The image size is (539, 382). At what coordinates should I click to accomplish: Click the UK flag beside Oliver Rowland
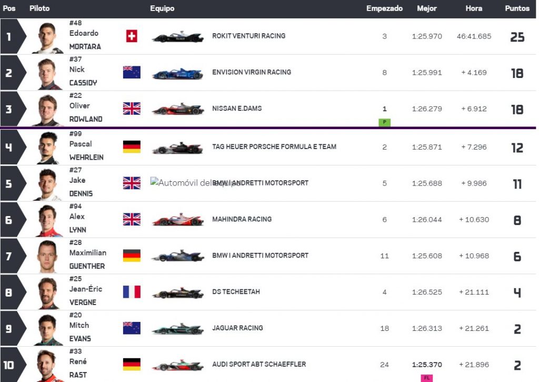pos(132,109)
